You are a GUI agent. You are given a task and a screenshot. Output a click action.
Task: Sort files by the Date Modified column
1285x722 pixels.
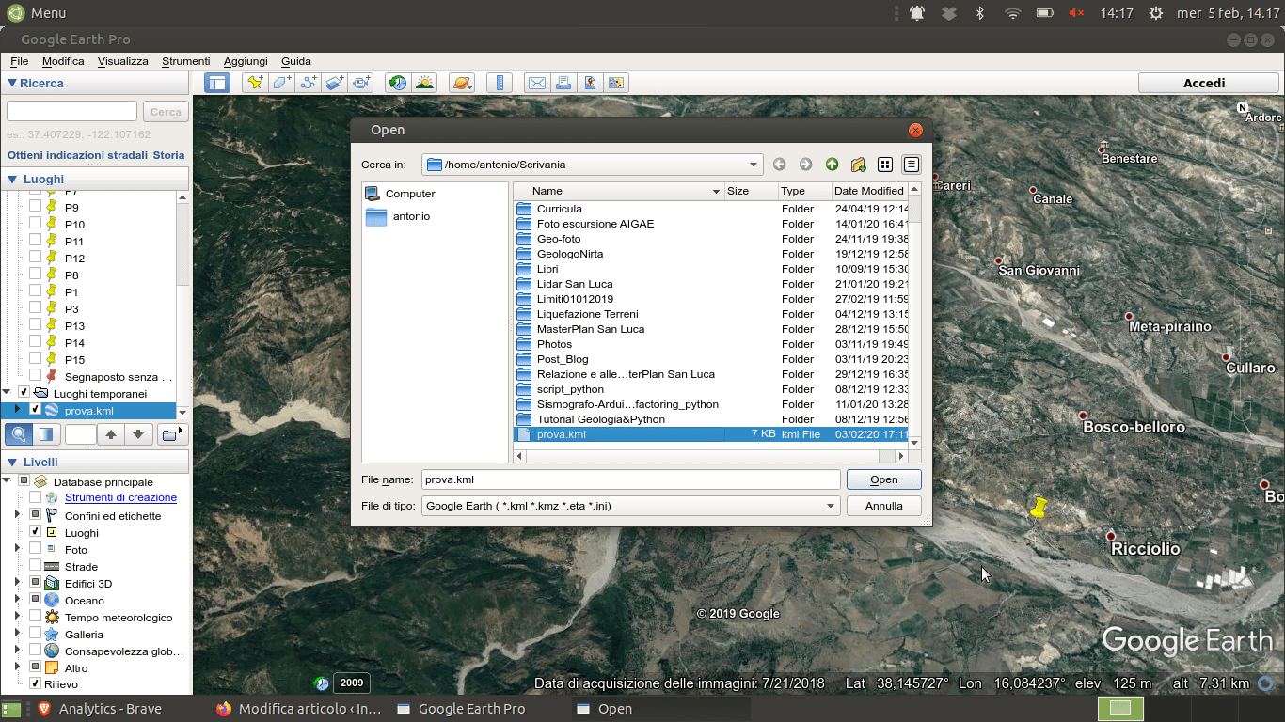[x=869, y=191]
